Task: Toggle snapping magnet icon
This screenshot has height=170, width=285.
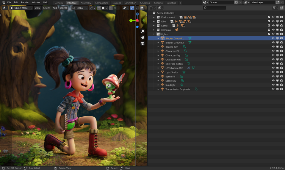Action: coord(99,8)
